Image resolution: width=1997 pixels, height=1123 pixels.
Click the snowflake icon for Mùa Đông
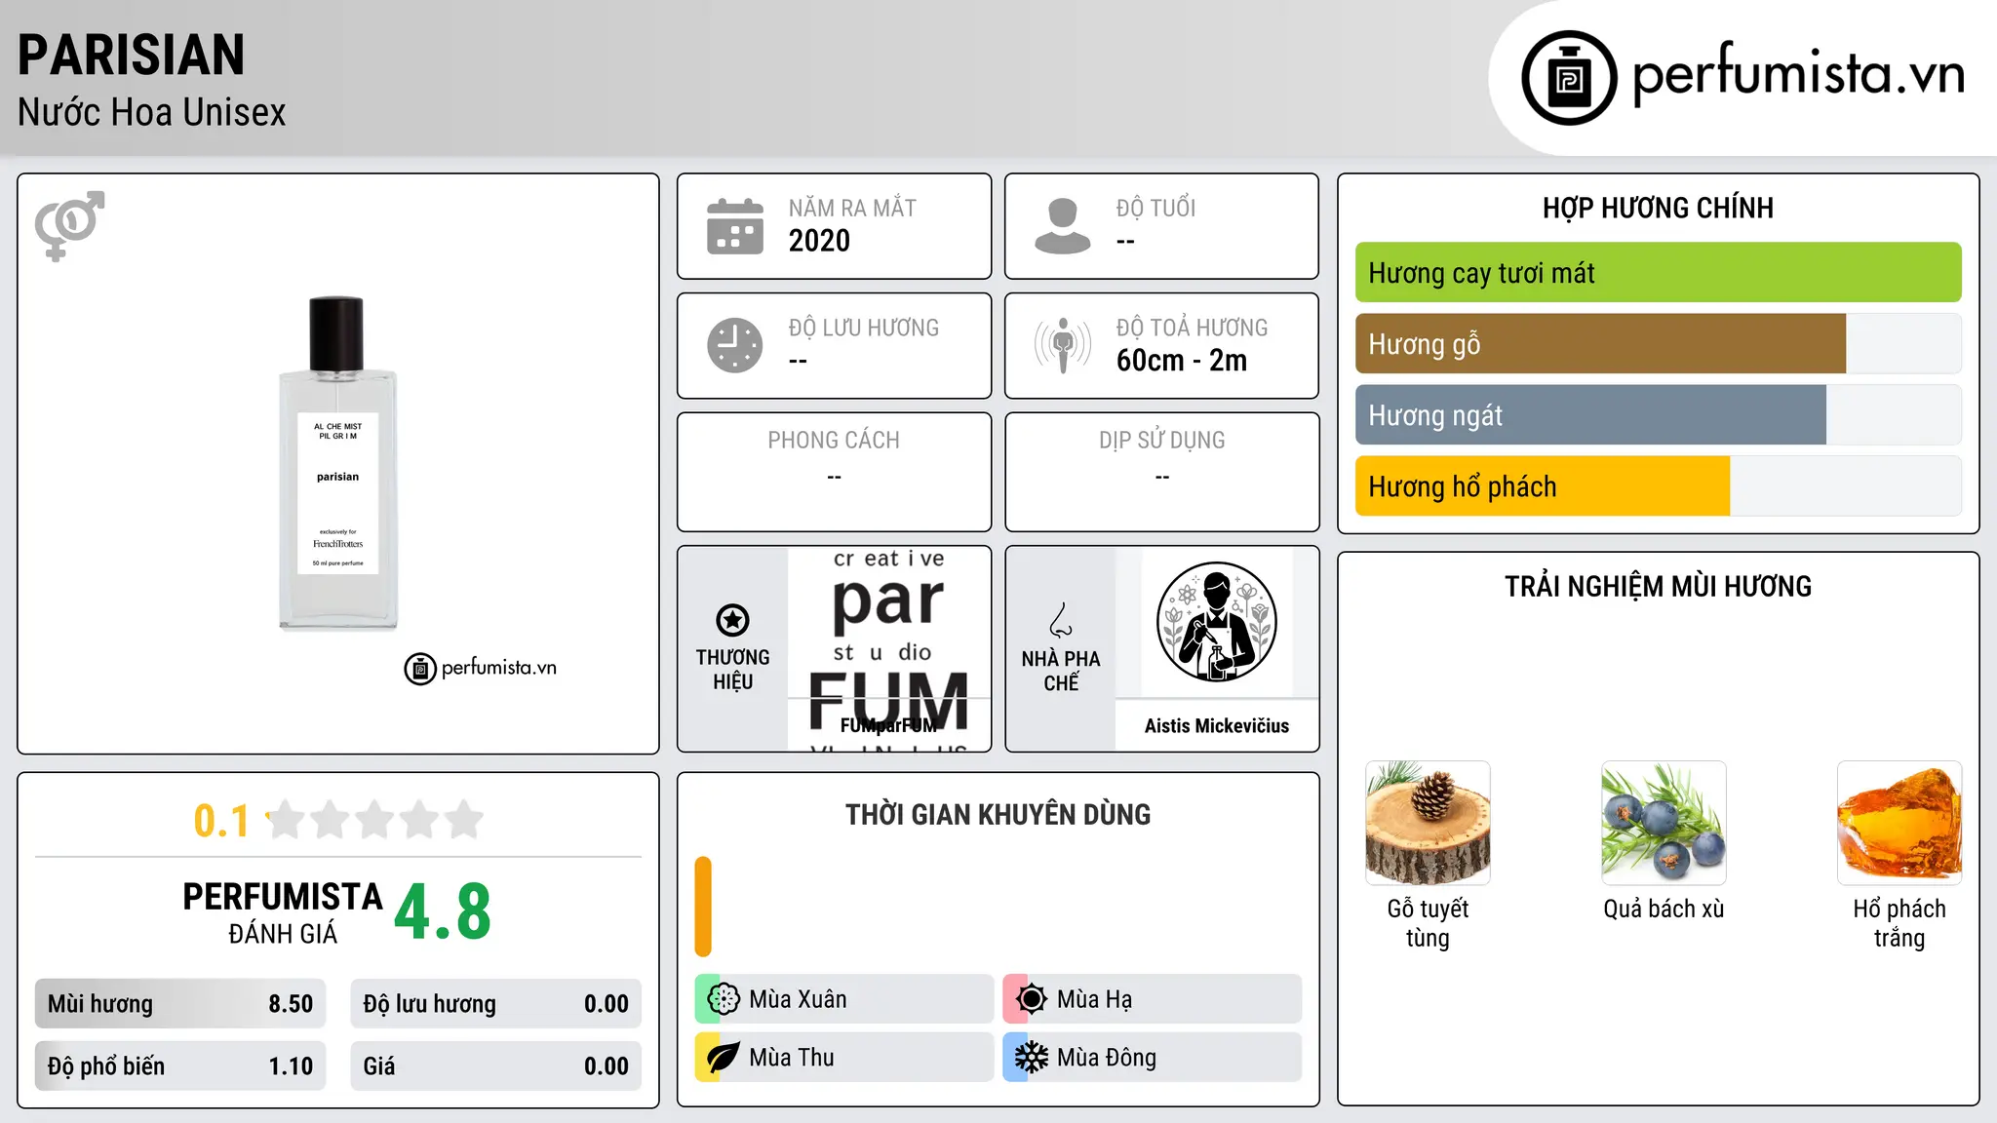[1032, 1058]
